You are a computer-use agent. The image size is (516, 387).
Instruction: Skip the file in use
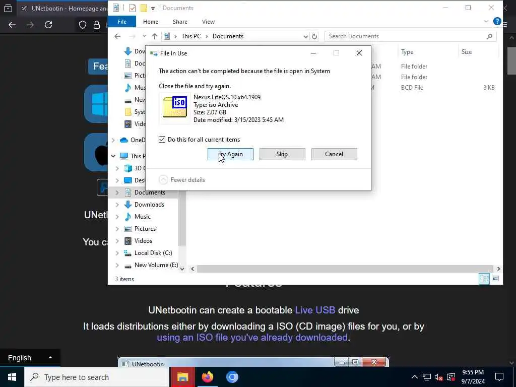click(x=282, y=154)
